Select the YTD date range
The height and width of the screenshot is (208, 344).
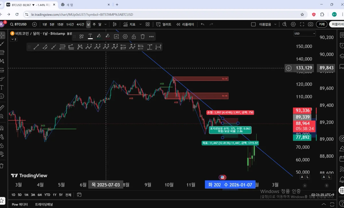coord(47,195)
